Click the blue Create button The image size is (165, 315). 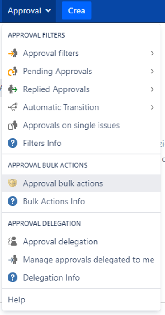coord(77,11)
